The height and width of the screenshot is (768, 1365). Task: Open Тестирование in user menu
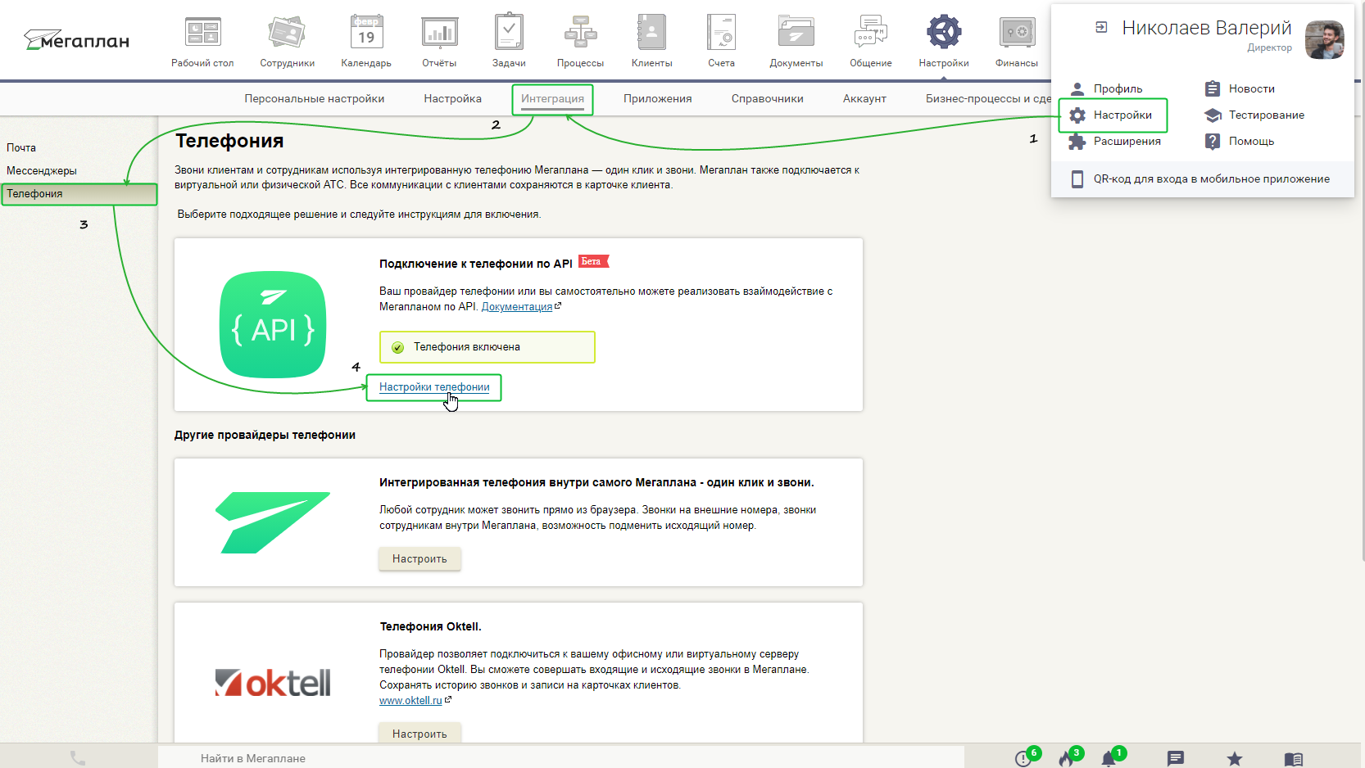click(1254, 115)
